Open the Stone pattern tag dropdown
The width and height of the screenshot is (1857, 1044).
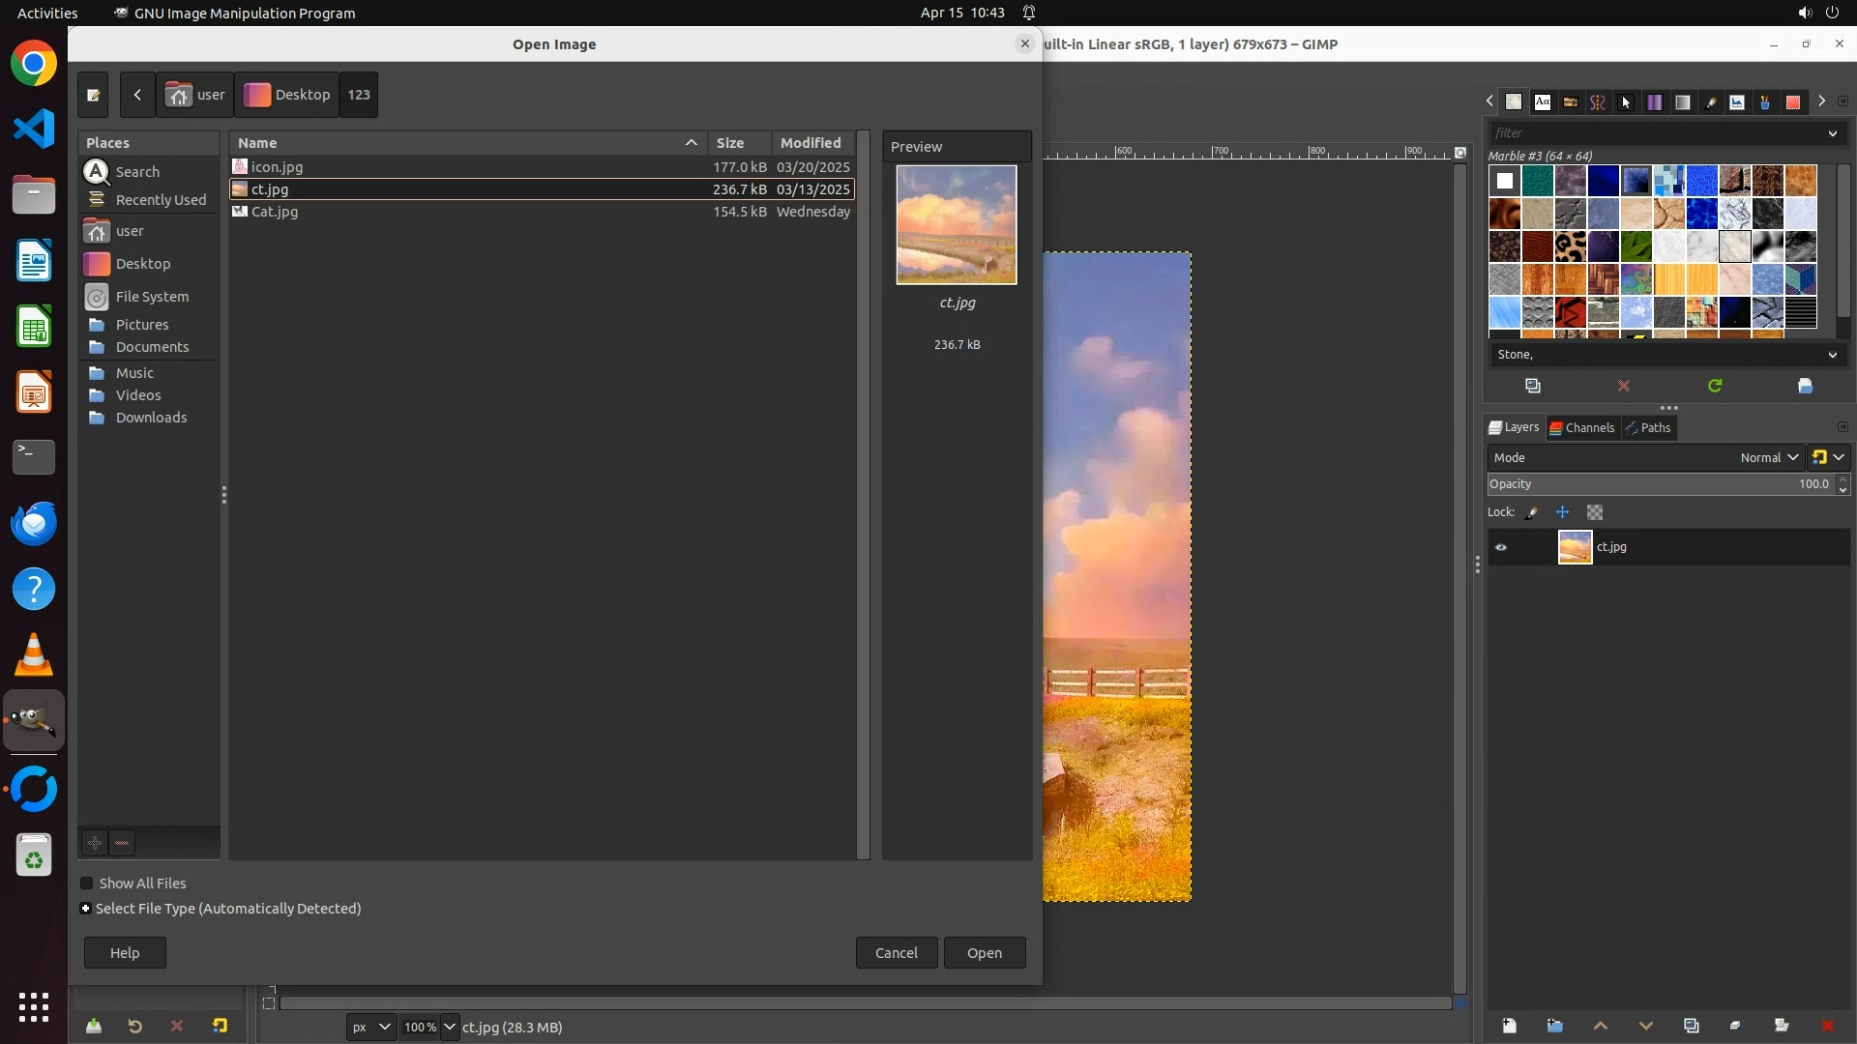tap(1832, 355)
